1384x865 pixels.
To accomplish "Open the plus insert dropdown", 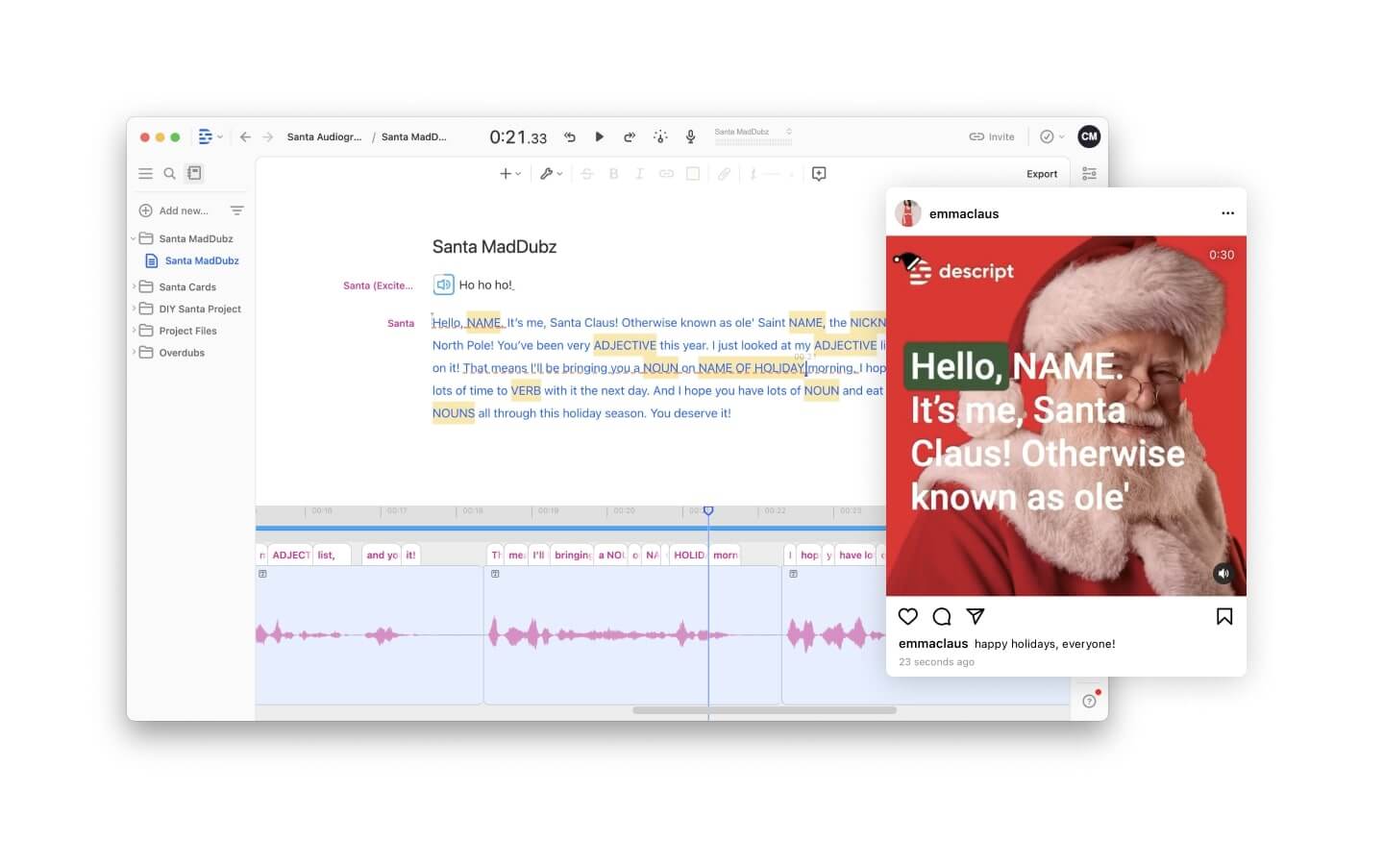I will (509, 174).
